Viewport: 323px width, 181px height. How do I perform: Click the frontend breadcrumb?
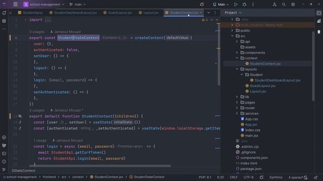click(x=49, y=177)
